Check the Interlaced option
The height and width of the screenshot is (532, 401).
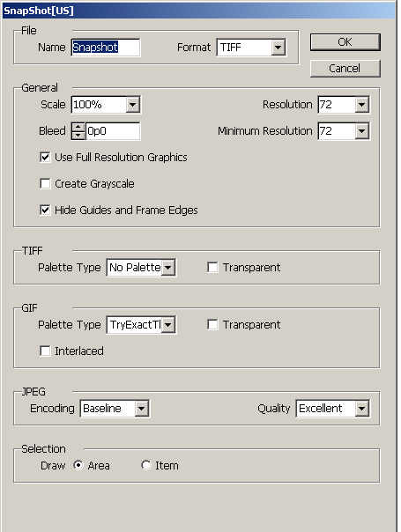[x=45, y=351]
